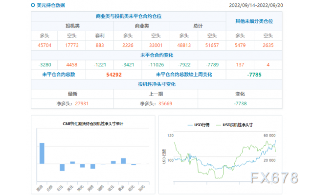Click the 总计 group header
The image size is (313, 195).
198,26
